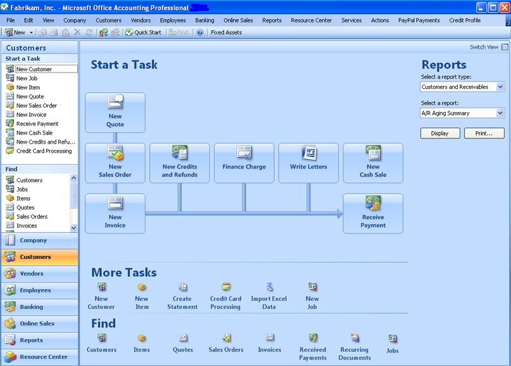
Task: Open the Write Letters tile
Action: pos(308,163)
